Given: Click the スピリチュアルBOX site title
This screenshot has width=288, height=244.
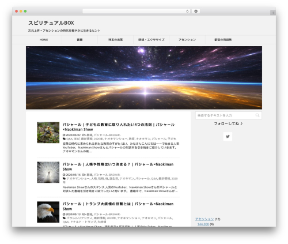Looking at the screenshot, I should 51,23.
